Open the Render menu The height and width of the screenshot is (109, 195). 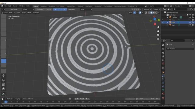(x=15, y=6)
